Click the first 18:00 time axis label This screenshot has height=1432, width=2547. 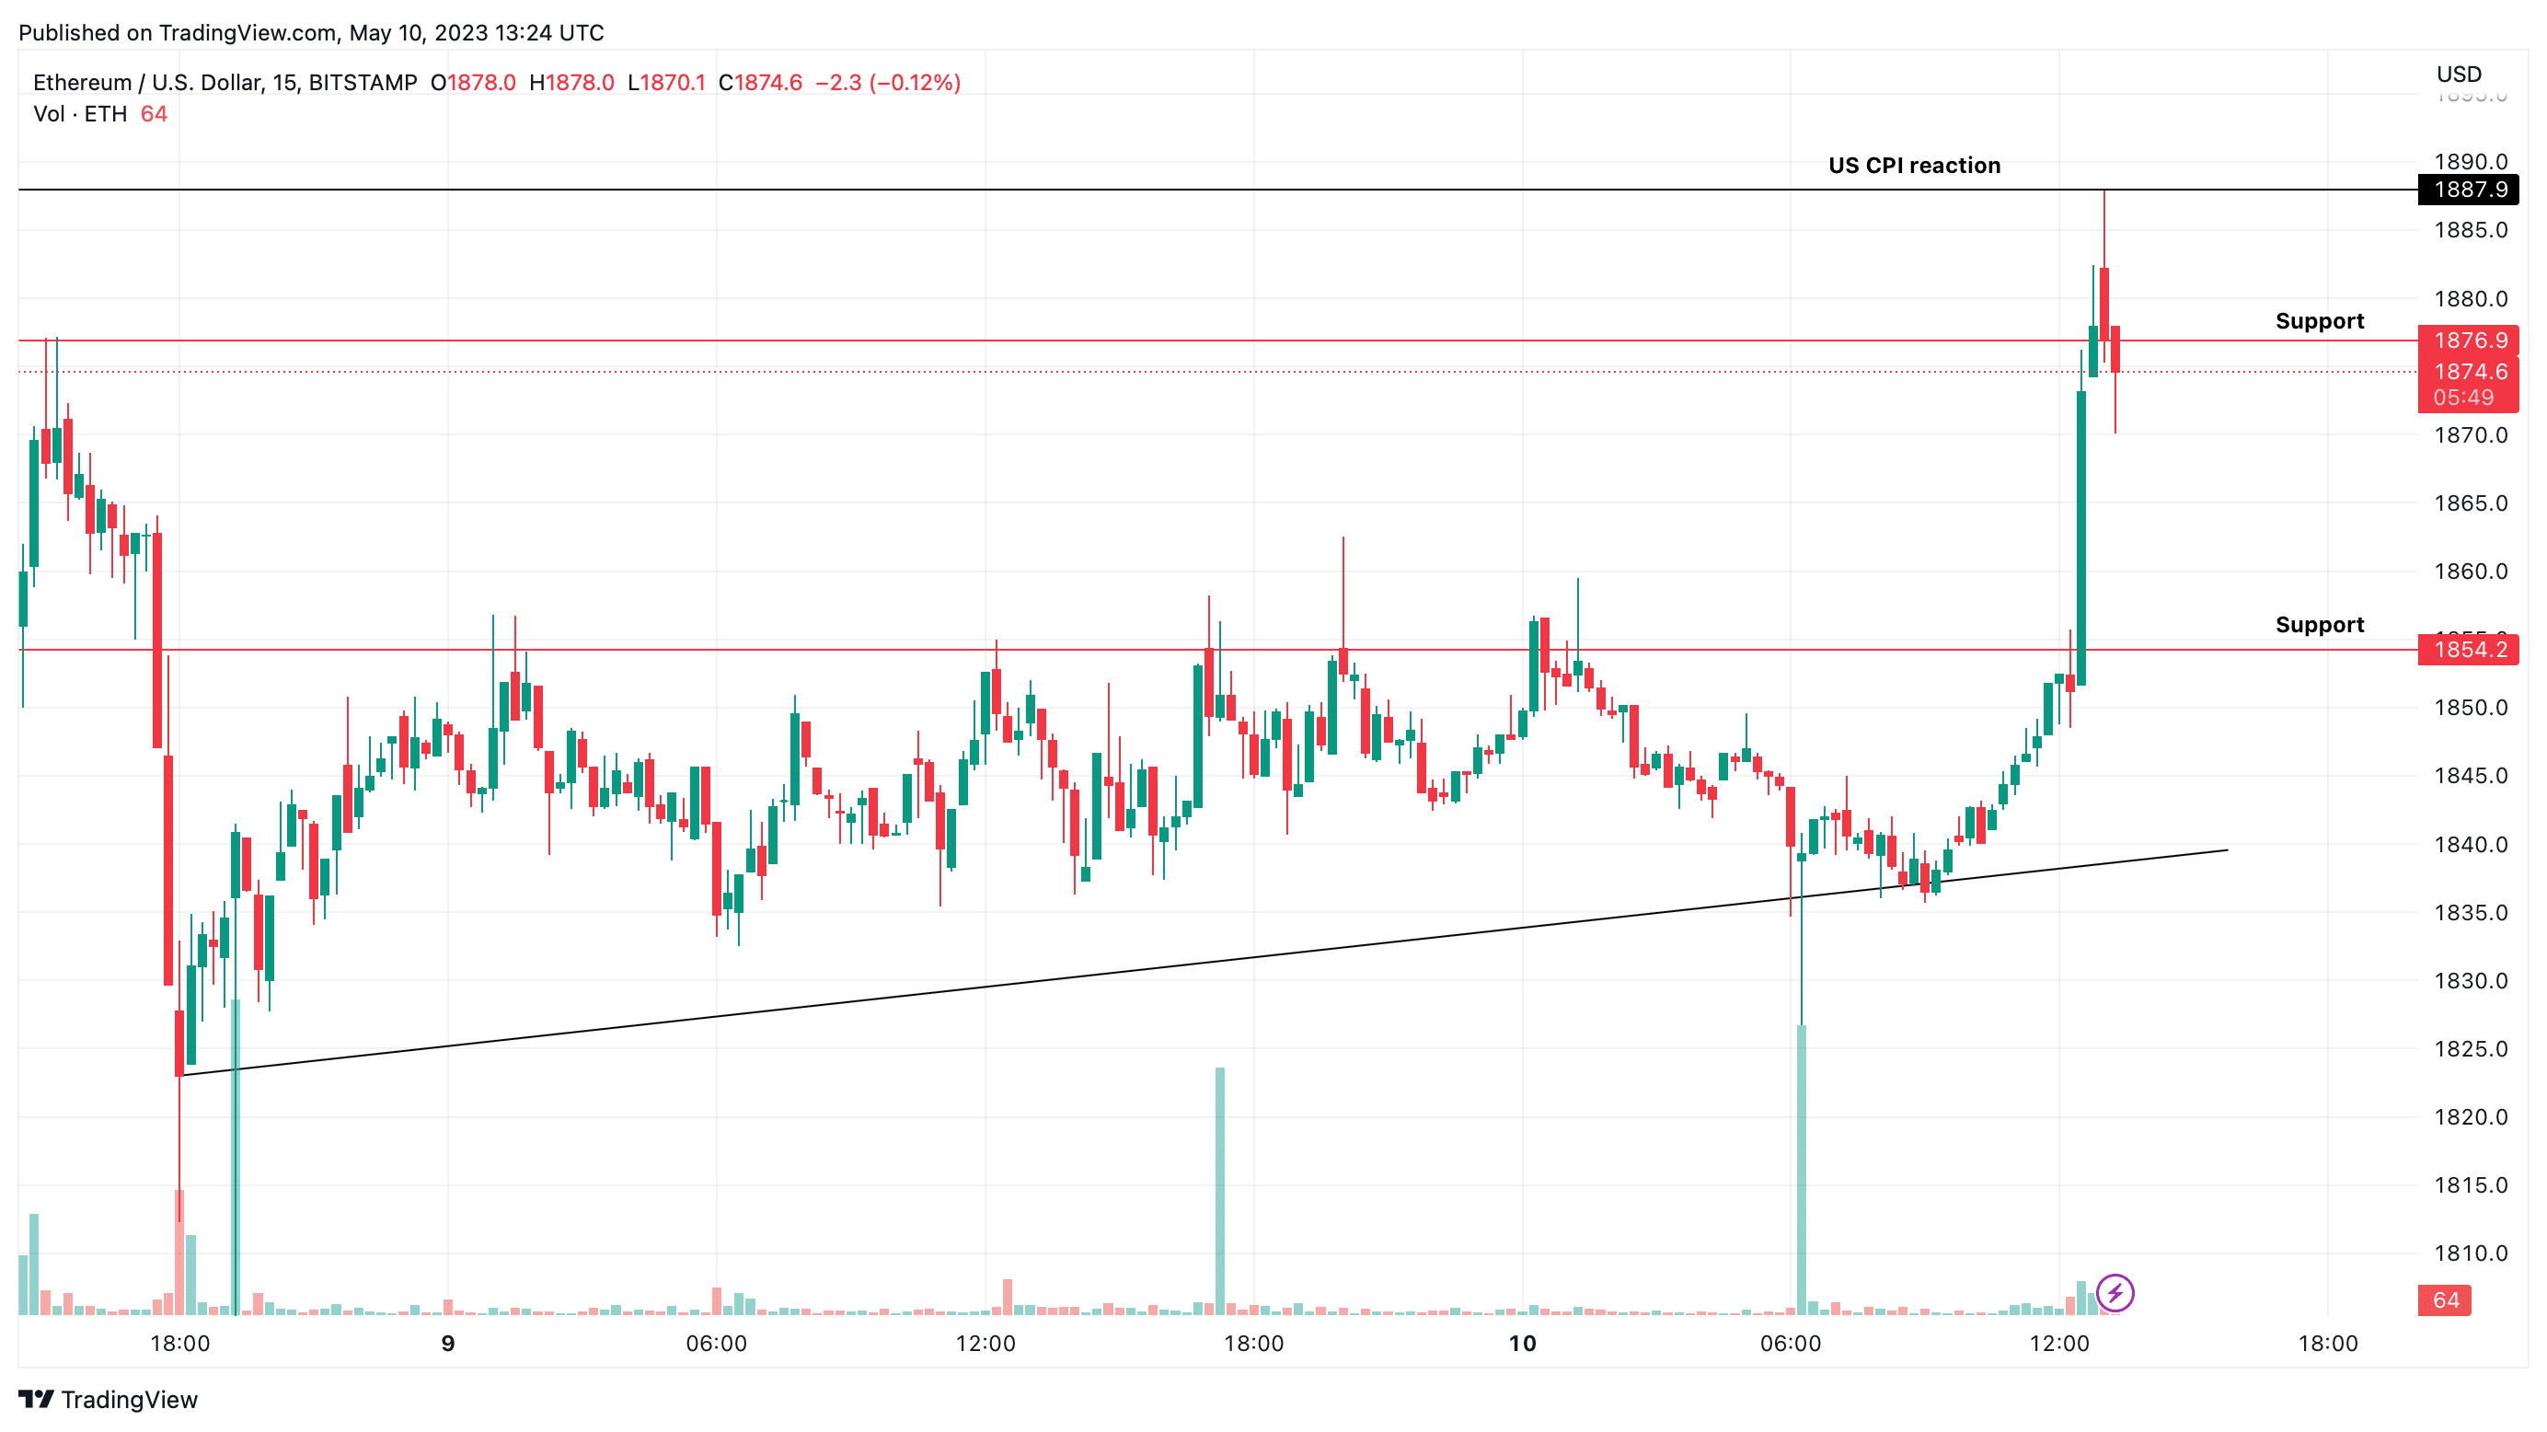coord(180,1344)
